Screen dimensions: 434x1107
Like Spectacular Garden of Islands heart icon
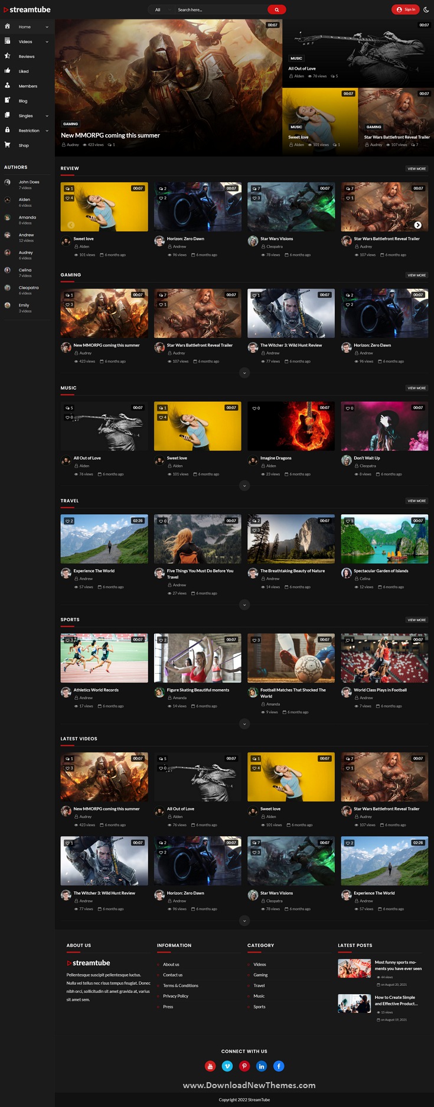pos(350,521)
